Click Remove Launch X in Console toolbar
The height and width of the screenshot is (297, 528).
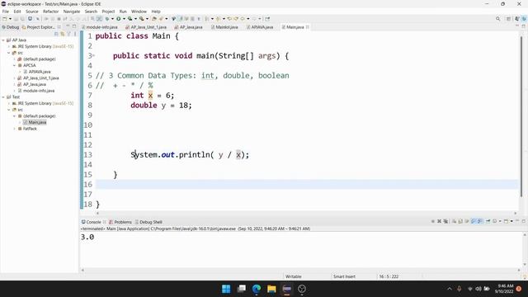tap(439, 221)
